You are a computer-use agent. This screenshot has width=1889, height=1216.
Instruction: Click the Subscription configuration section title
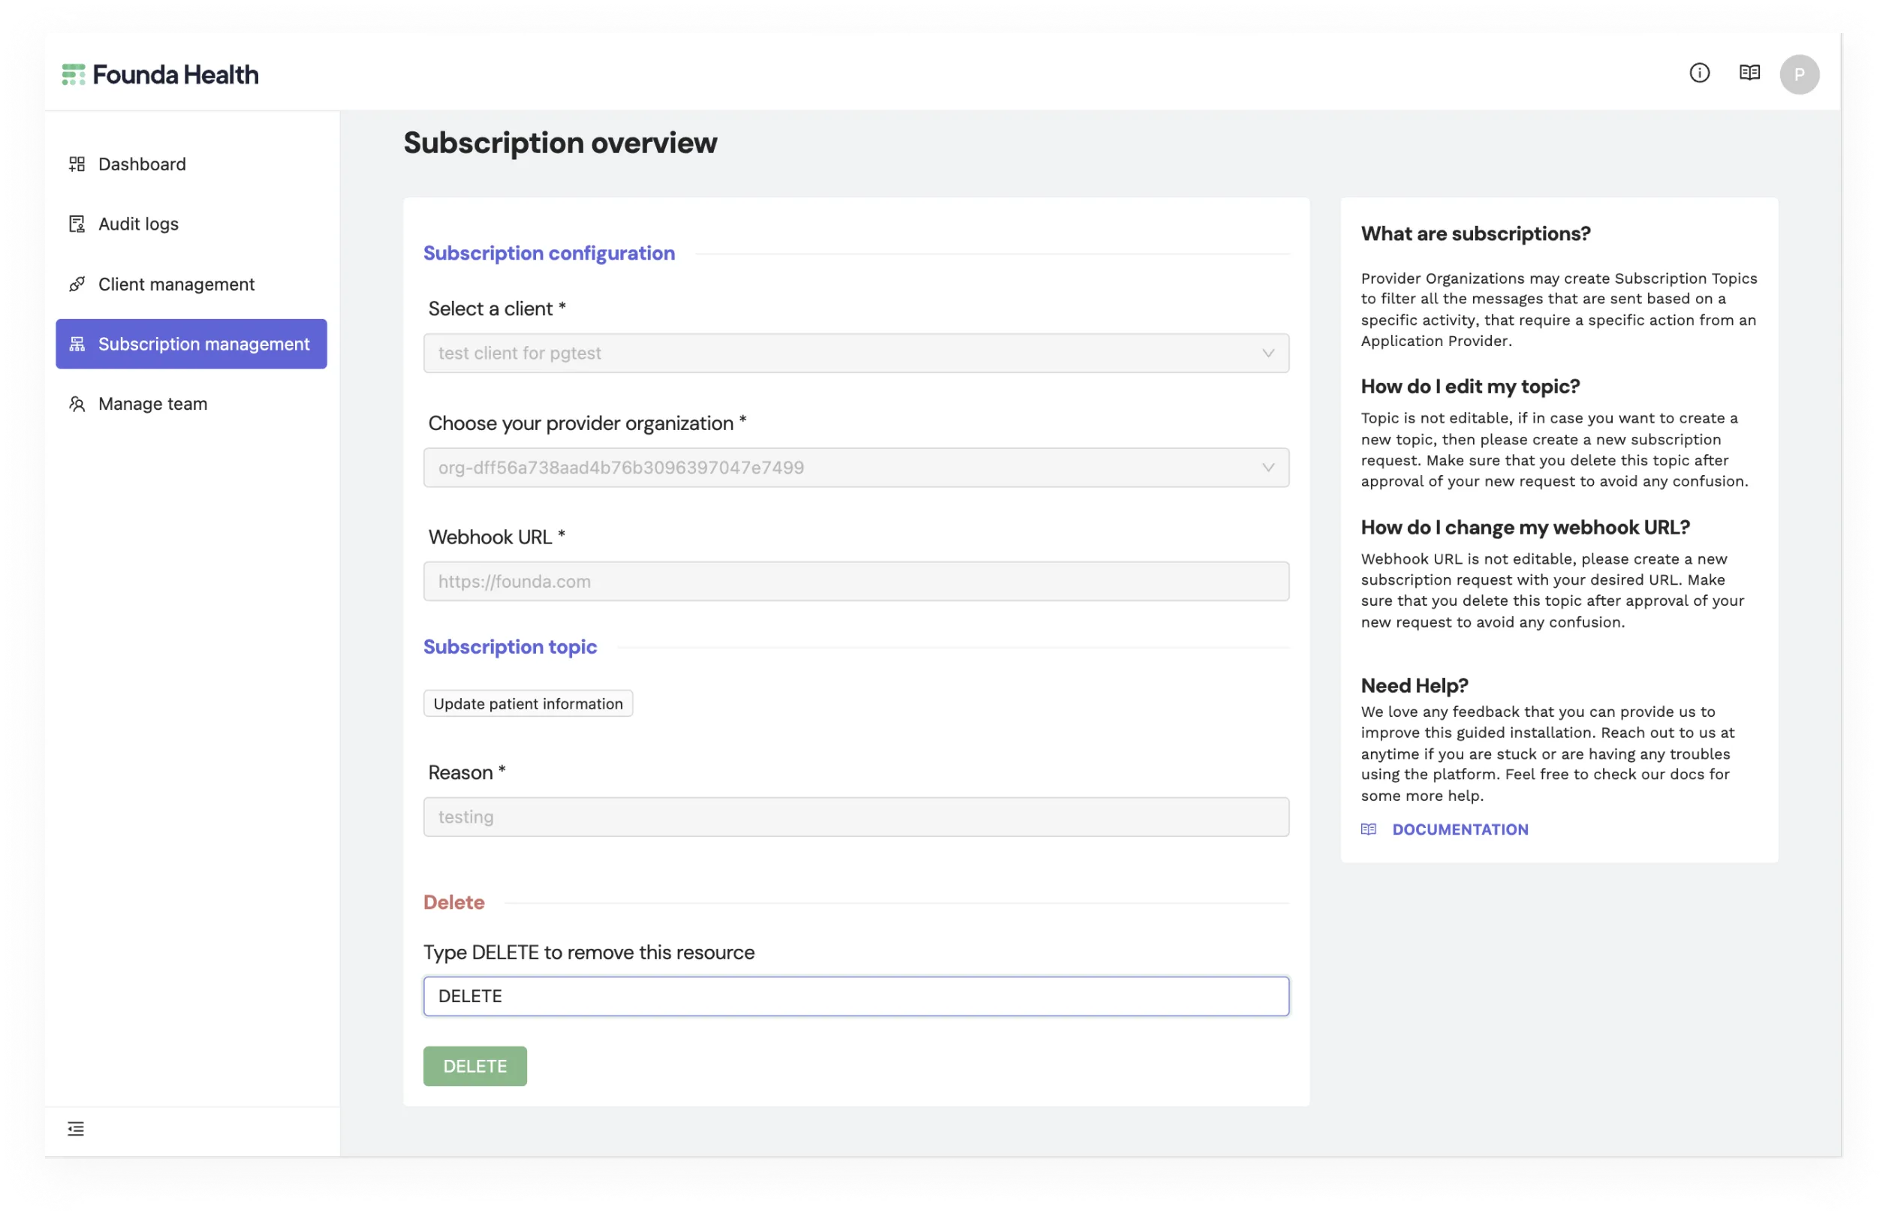549,254
